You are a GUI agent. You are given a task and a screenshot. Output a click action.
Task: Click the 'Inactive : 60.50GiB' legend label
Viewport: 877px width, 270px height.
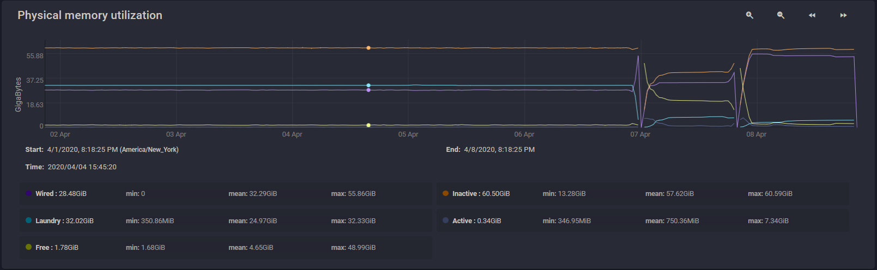tap(481, 194)
